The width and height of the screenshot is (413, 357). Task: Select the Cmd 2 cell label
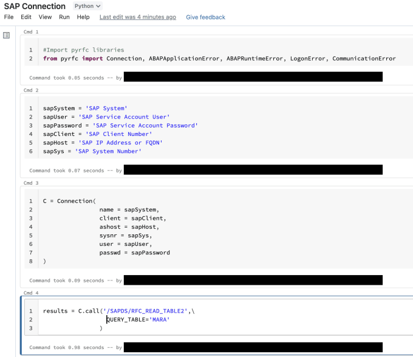[31, 90]
